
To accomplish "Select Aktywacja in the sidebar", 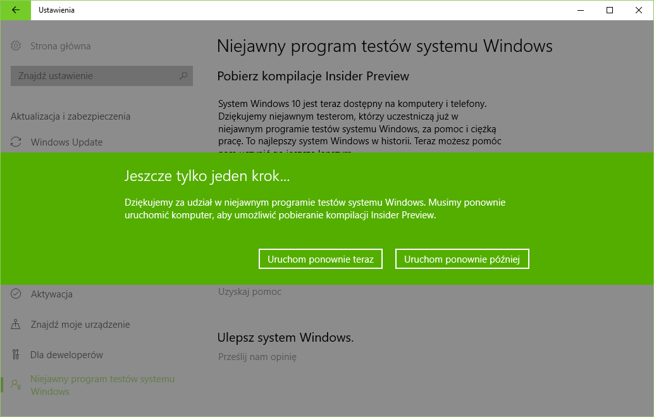I will tap(52, 294).
